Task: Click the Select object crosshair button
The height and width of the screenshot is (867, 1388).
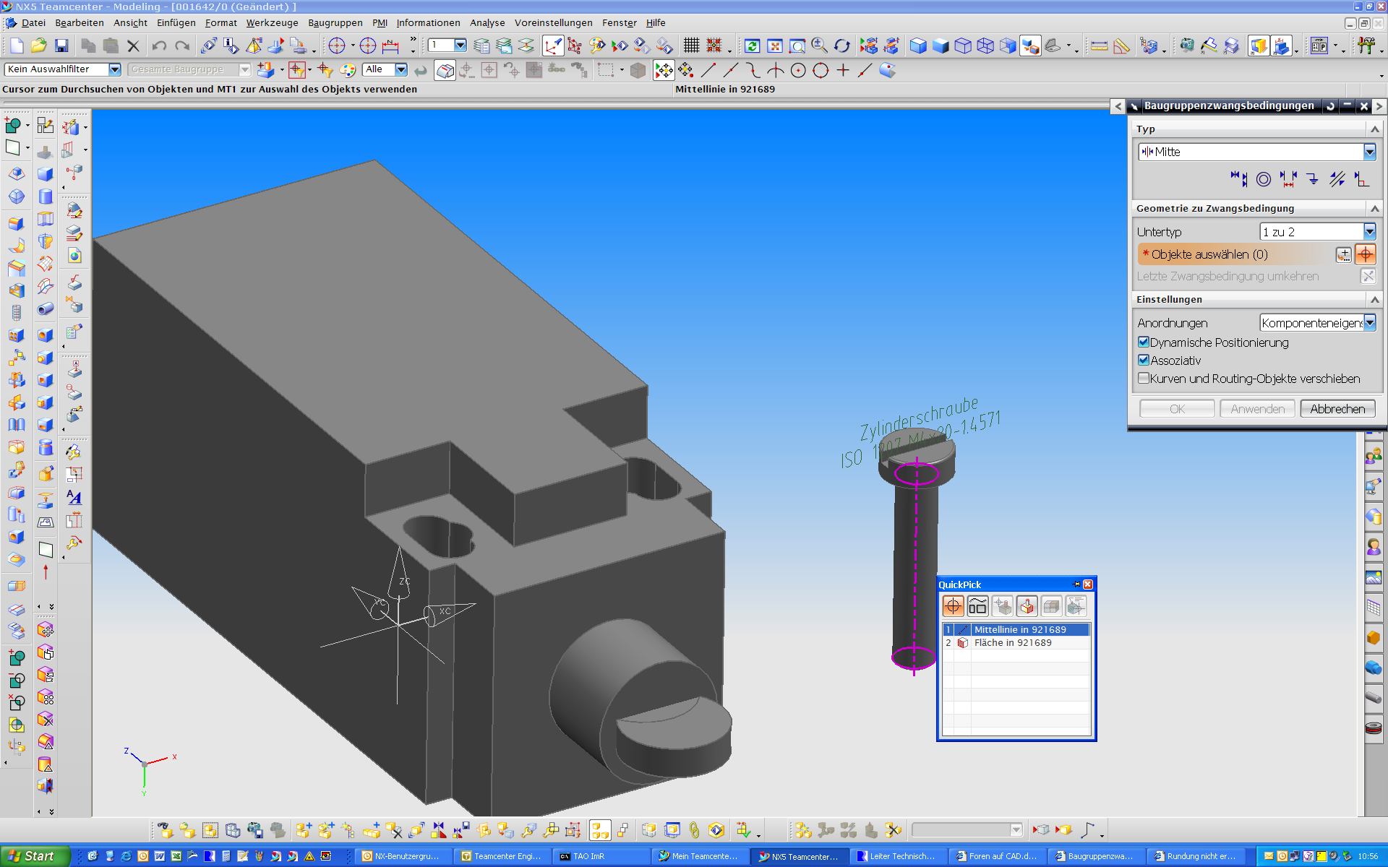Action: tap(1365, 254)
